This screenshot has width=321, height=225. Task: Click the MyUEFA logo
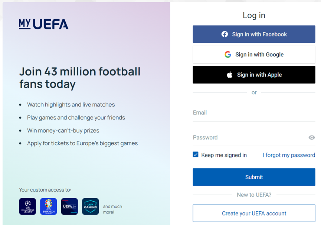(x=44, y=24)
